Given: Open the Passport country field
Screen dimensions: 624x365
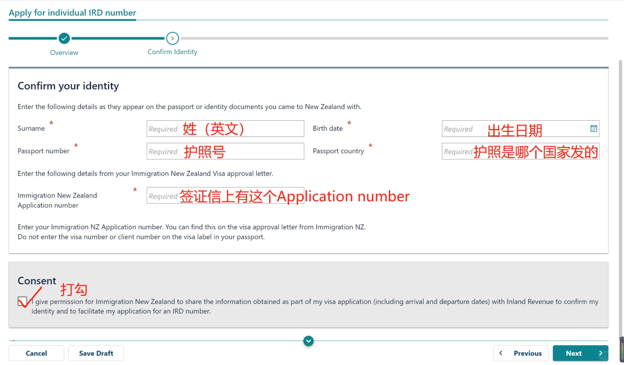Looking at the screenshot, I should [x=520, y=151].
